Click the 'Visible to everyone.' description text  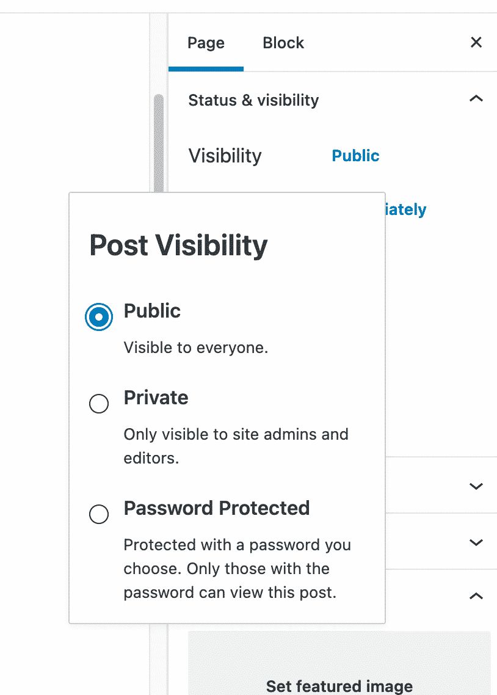coord(196,348)
